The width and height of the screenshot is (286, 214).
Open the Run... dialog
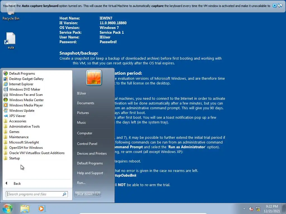81,183
